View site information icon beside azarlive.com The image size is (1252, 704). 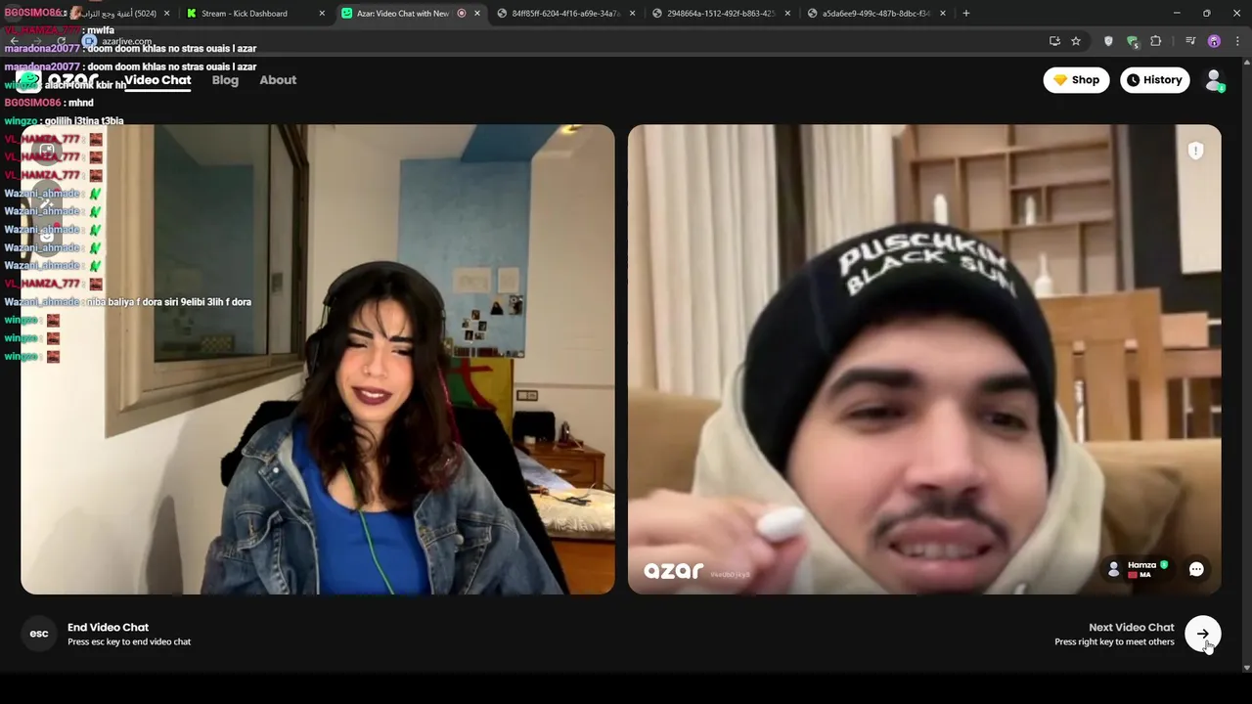pyautogui.click(x=89, y=41)
